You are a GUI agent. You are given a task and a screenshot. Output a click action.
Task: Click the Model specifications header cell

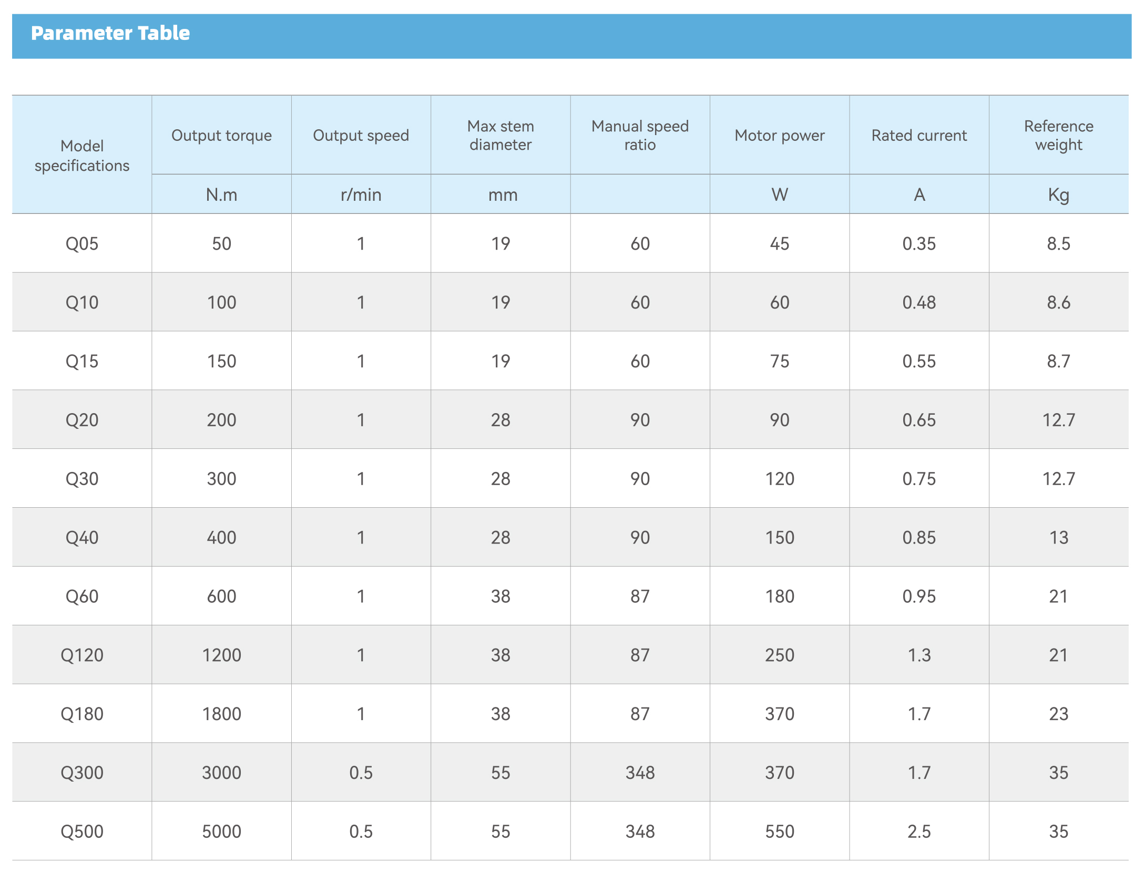click(x=82, y=156)
